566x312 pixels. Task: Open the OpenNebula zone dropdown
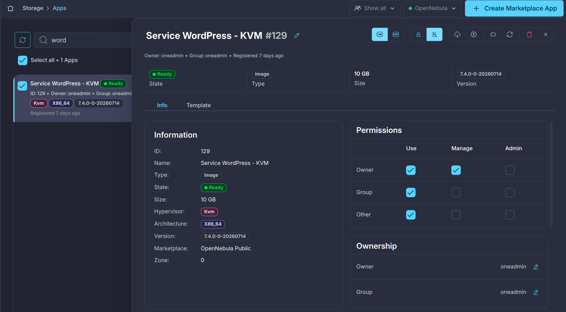click(x=433, y=8)
